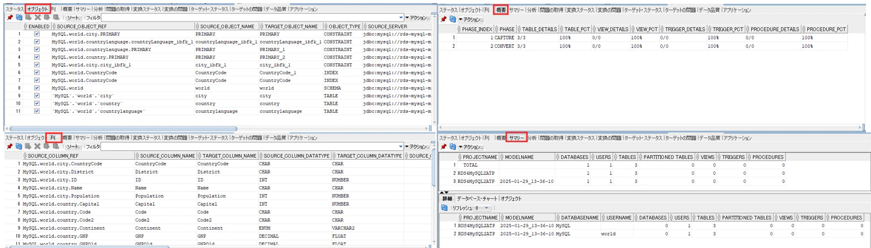Open the filter dropdown arrow in the objects panel
This screenshot has height=248, width=871.
(x=401, y=18)
